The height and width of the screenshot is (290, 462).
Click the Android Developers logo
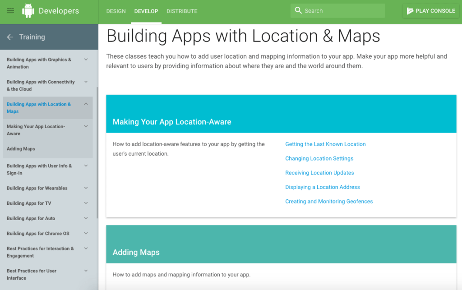(50, 10)
